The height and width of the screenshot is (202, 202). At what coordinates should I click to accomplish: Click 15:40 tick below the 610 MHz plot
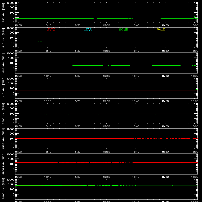[136, 76]
